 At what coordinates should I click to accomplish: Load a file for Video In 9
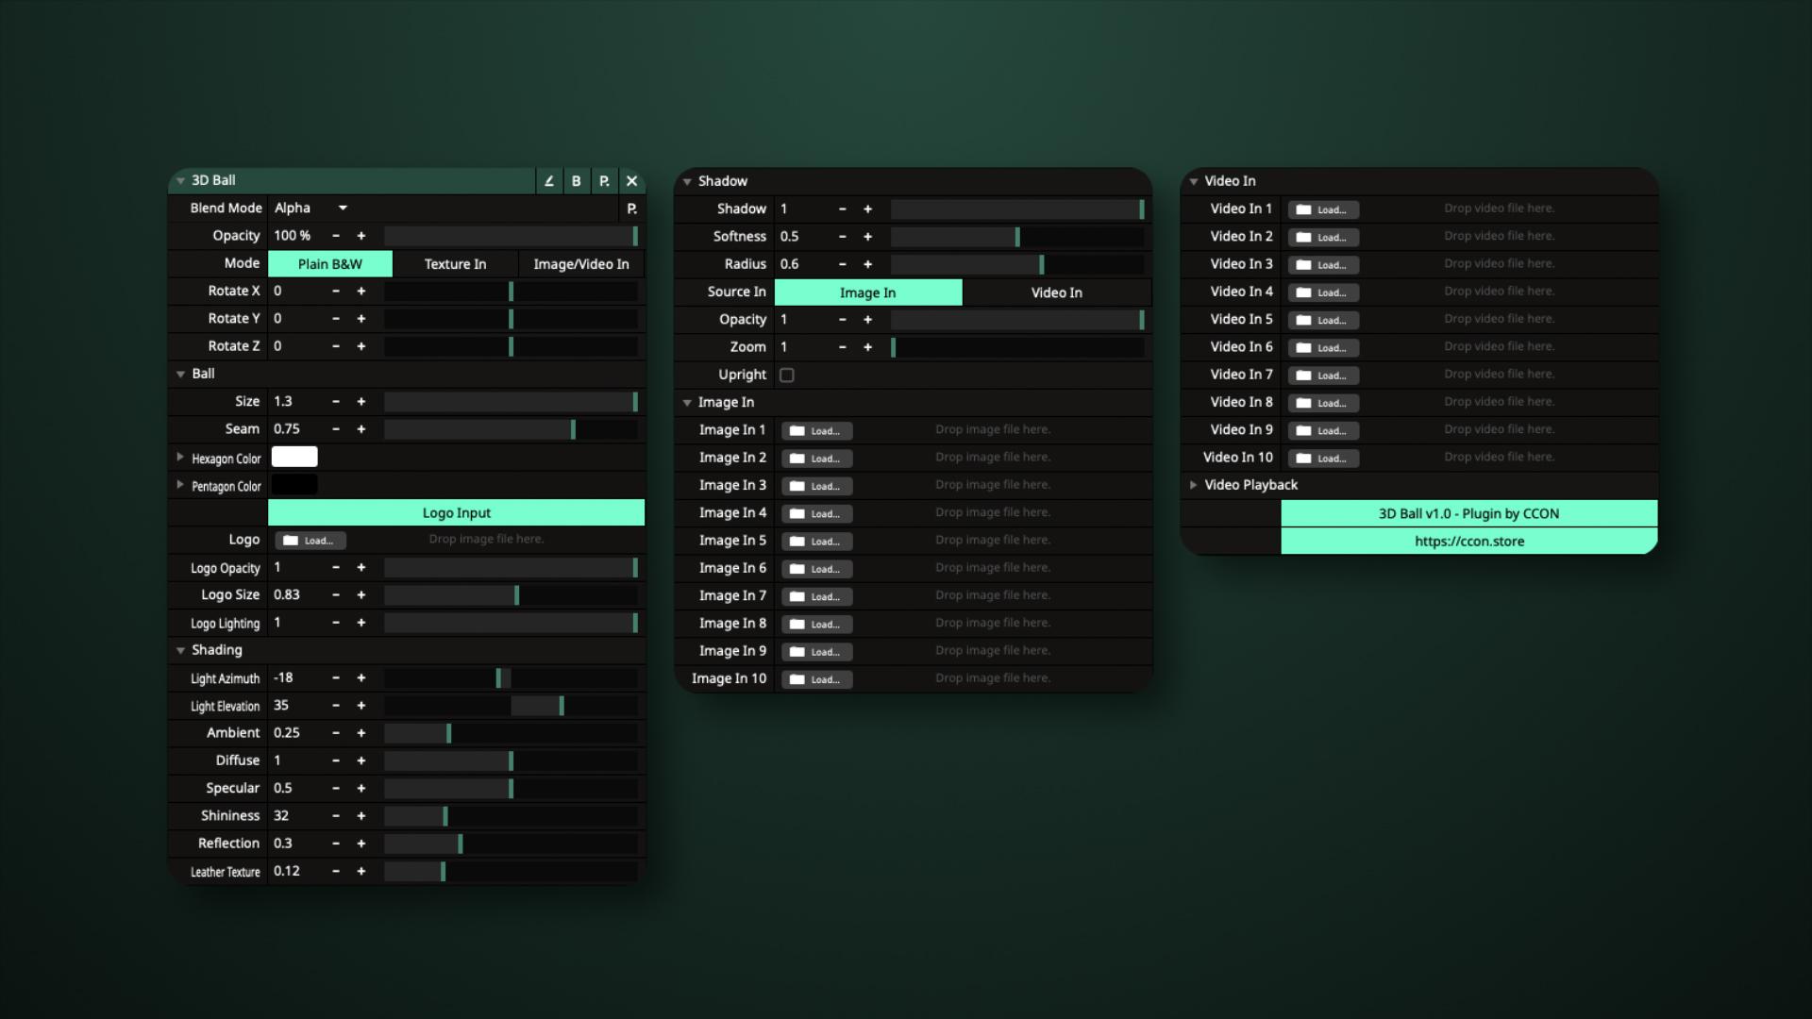tap(1324, 431)
